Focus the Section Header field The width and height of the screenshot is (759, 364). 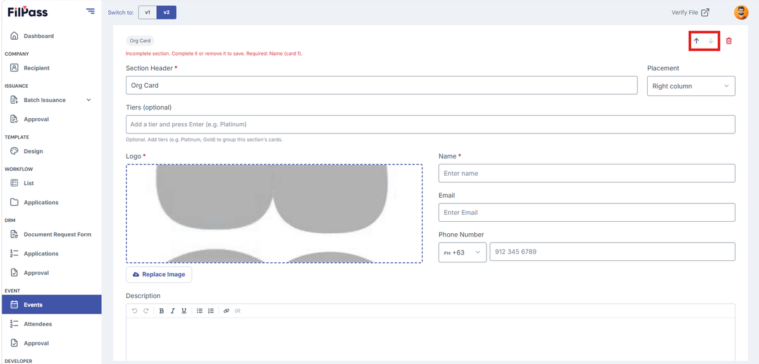(x=381, y=85)
